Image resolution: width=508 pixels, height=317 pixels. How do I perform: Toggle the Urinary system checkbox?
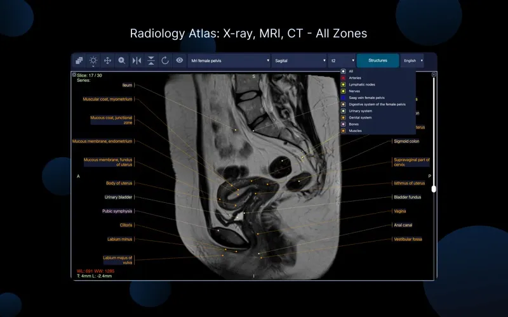344,111
